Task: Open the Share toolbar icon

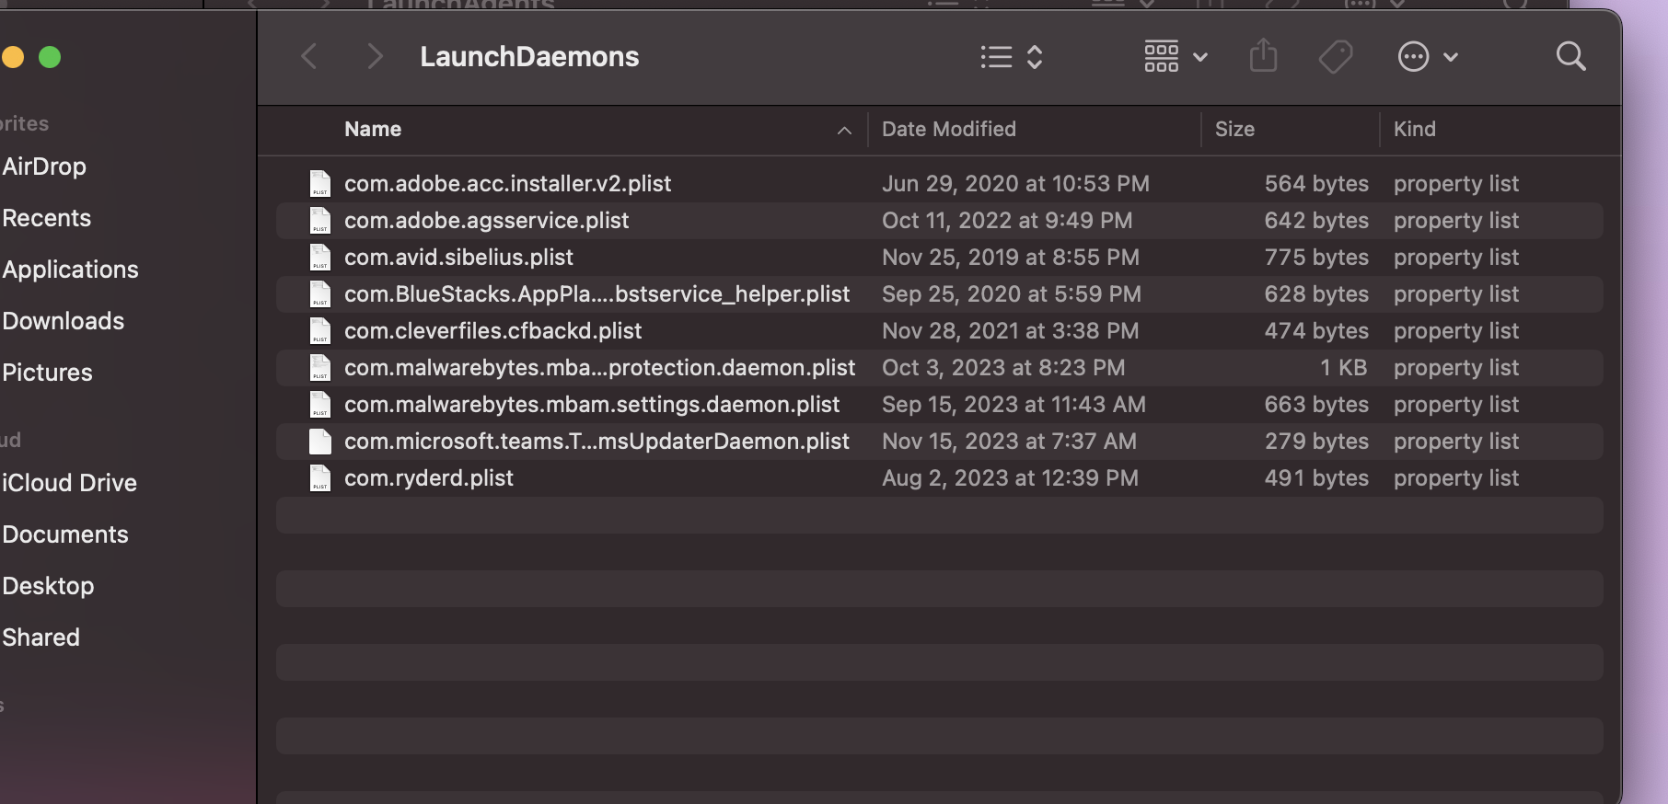Action: [1263, 57]
